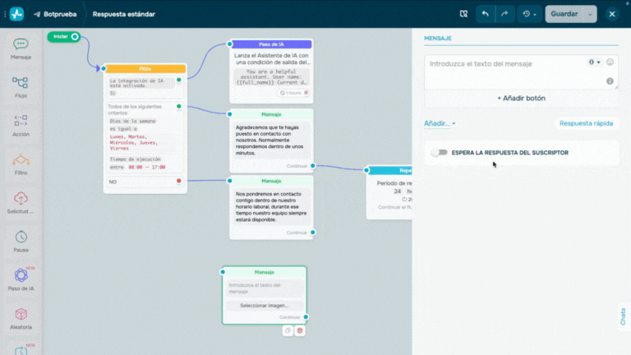Screen dimensions: 631x355
Task: Toggle the Iniciar start switch
Action: pyautogui.click(x=74, y=36)
